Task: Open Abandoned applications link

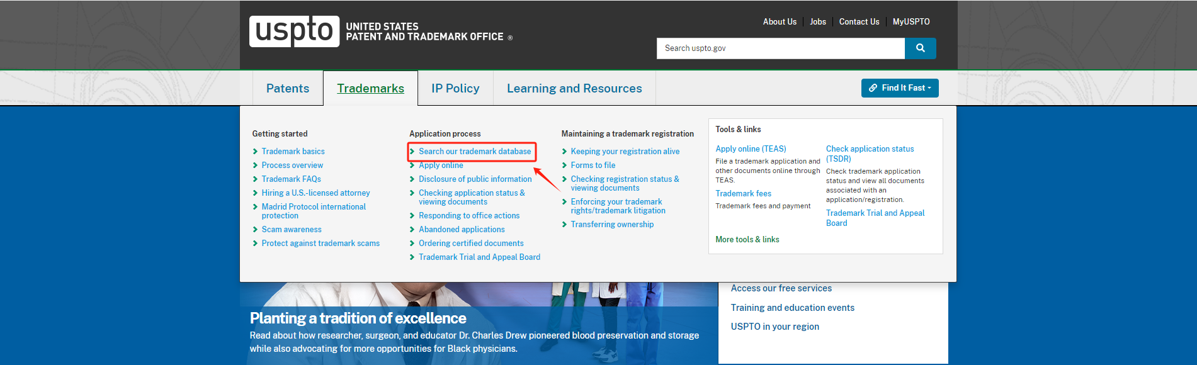Action: pyautogui.click(x=462, y=230)
